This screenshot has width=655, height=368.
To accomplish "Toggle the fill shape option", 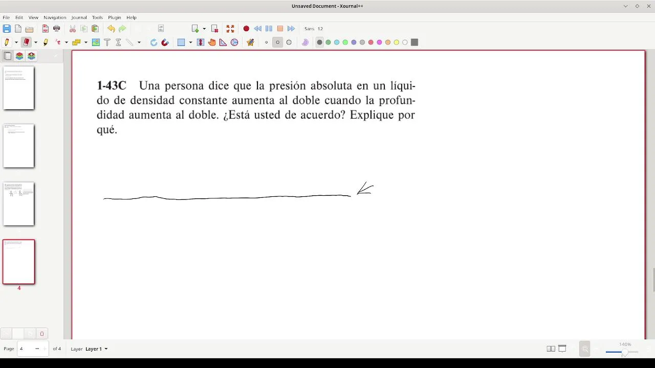I will point(305,42).
